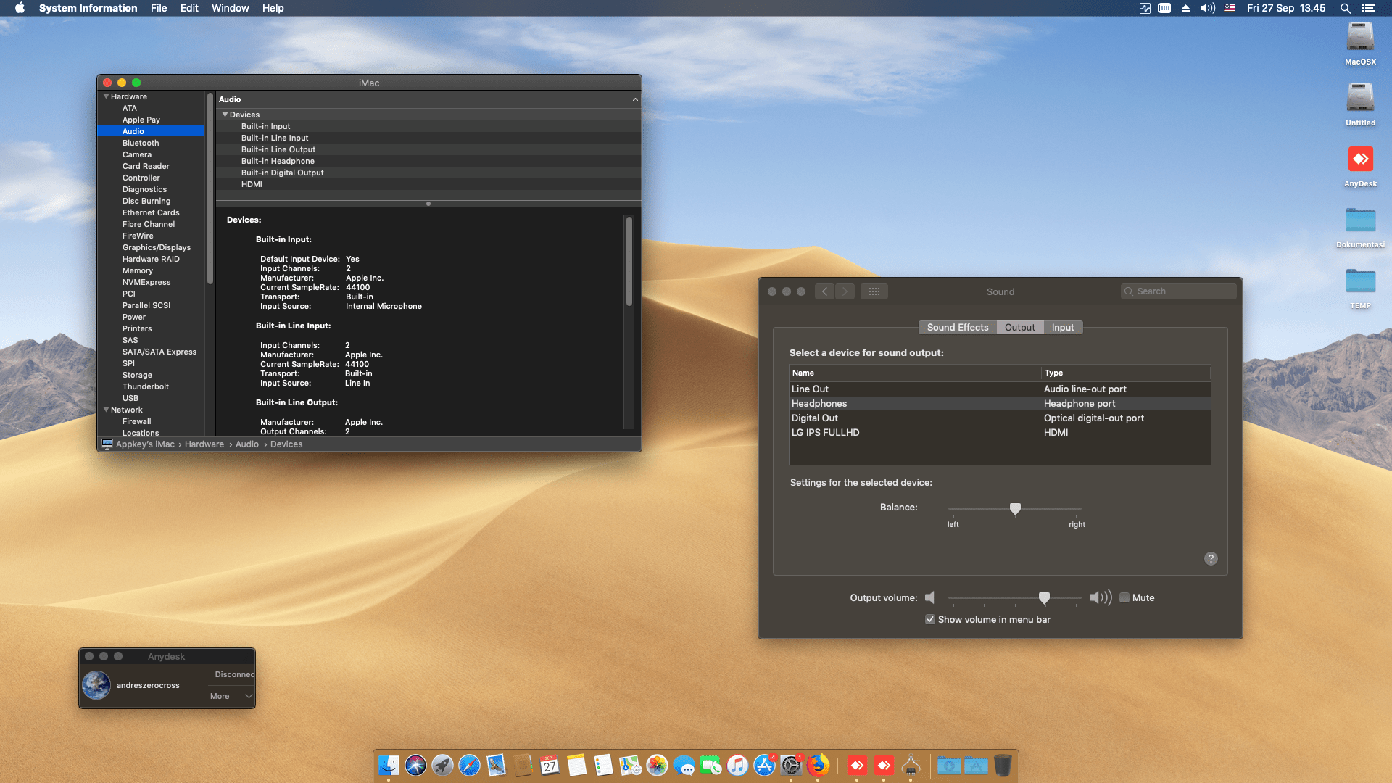Uncheck Show volume in menu bar

pos(930,620)
